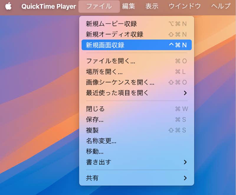Open the ヘルプ menu
The width and height of the screenshot is (236, 195).
[221, 6]
